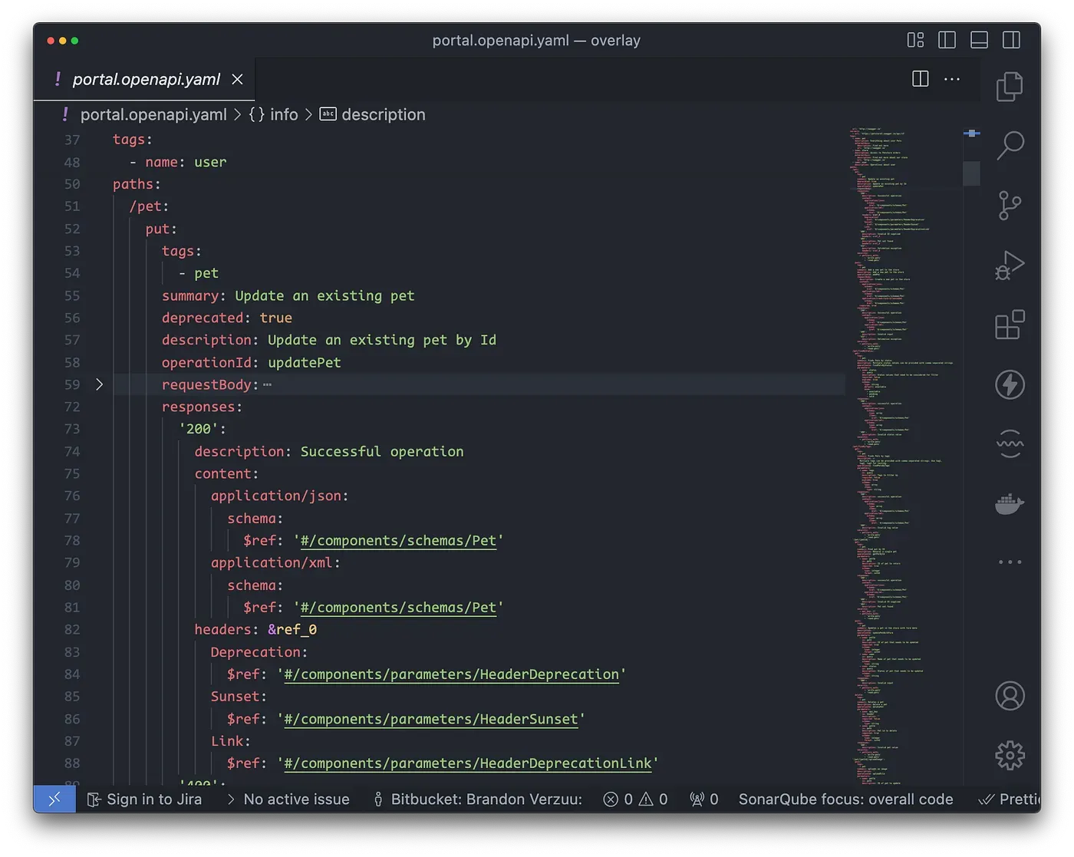Expand the folded requestBody on line 59

(x=100, y=384)
